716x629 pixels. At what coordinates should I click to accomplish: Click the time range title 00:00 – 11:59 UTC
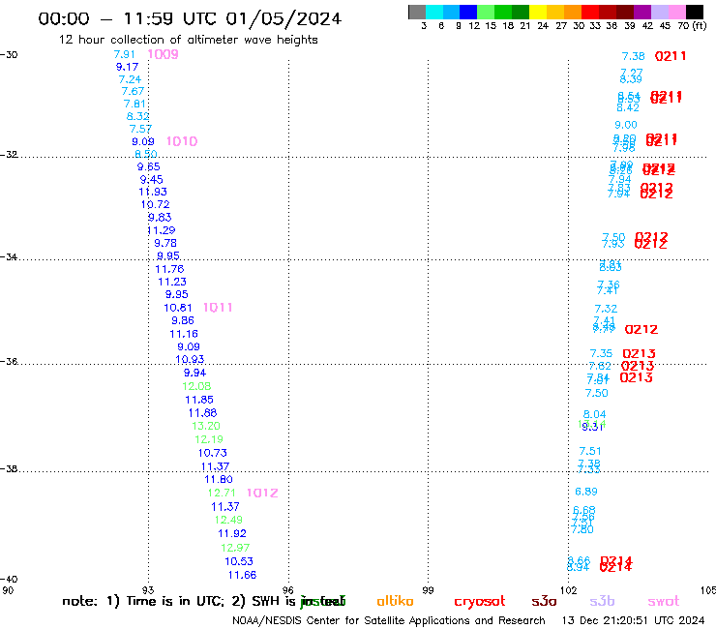click(190, 18)
